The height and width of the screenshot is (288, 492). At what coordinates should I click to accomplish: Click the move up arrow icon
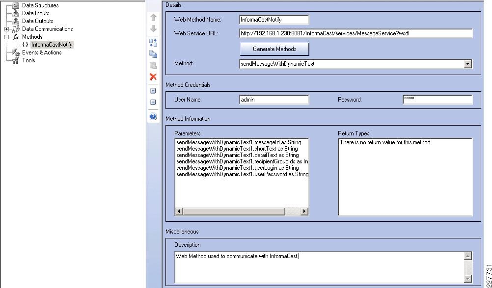point(153,18)
